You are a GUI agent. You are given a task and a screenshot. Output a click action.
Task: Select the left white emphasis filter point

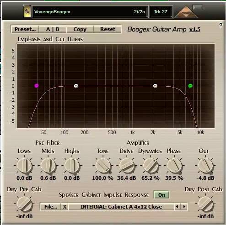(76, 86)
